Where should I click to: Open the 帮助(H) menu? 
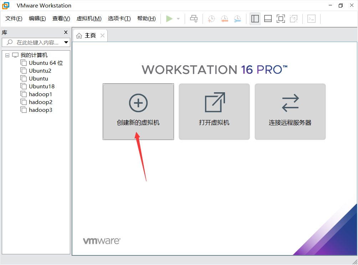click(146, 19)
